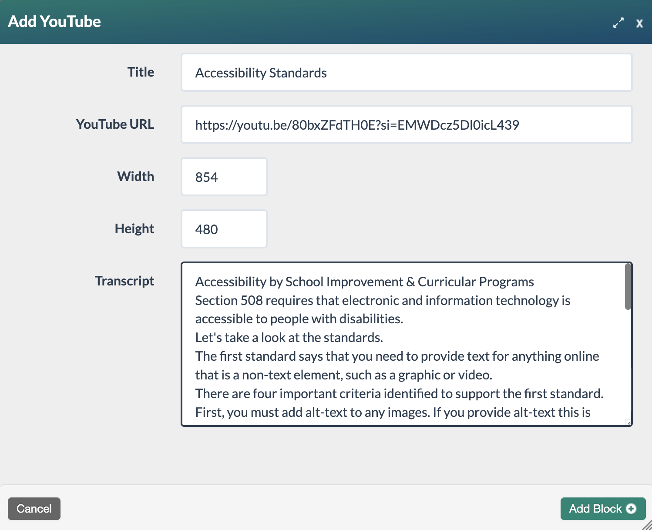Click the Width field showing 854
The image size is (652, 530).
pos(224,177)
